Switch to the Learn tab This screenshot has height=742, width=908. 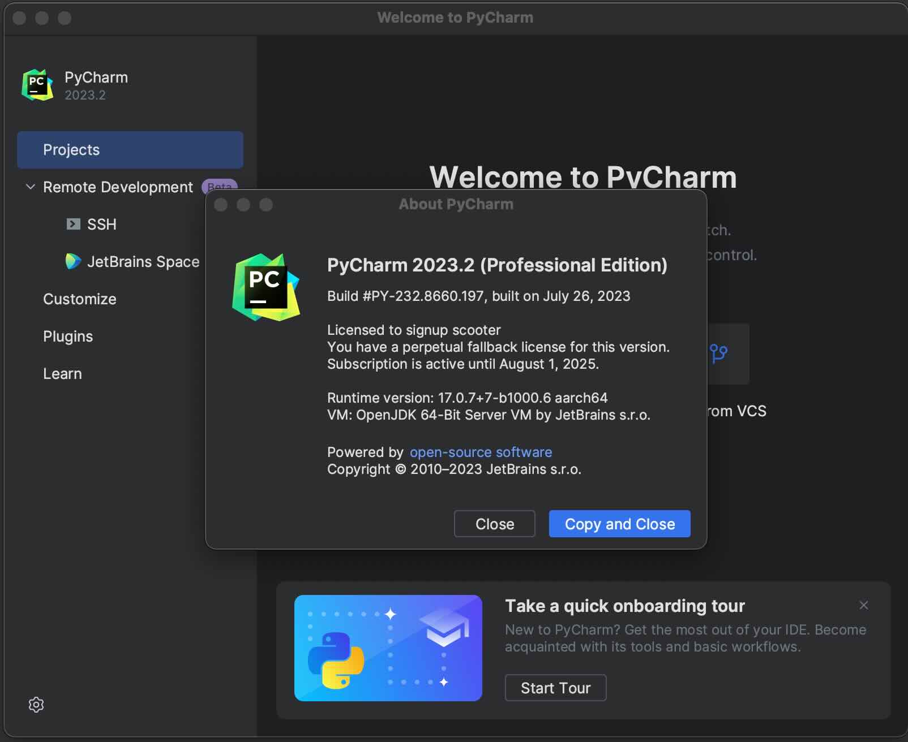[62, 374]
